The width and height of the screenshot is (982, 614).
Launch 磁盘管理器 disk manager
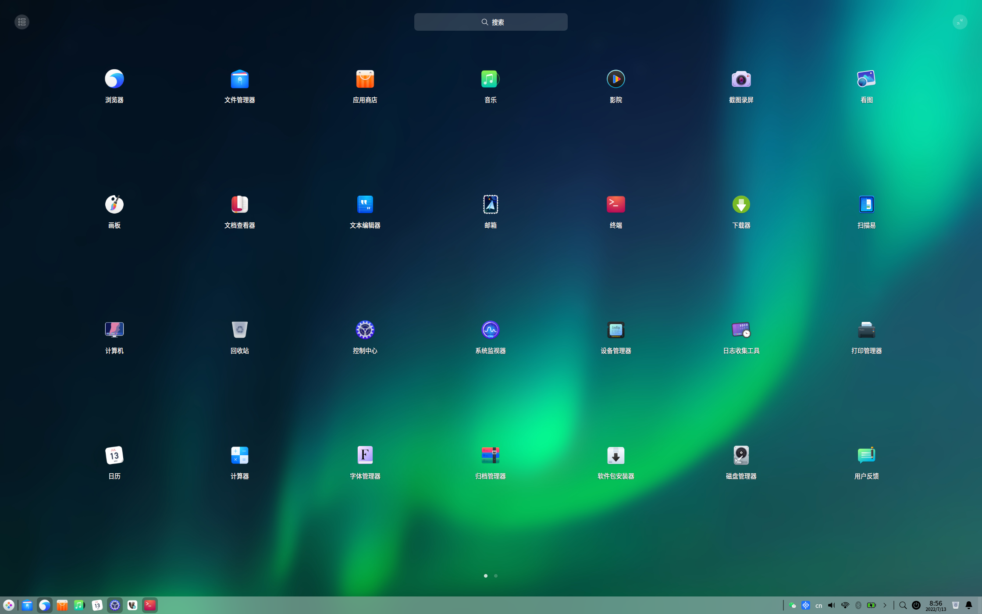pyautogui.click(x=741, y=456)
